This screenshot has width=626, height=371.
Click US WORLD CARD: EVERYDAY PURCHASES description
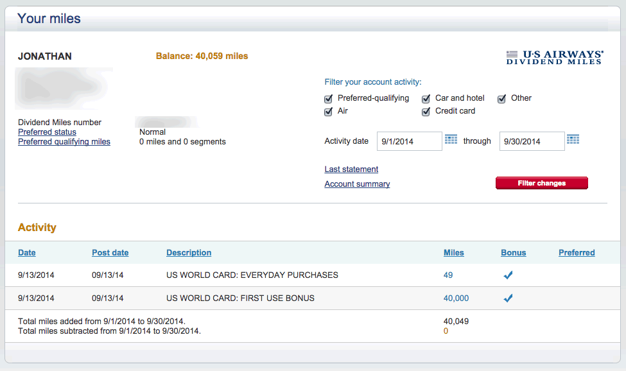[252, 275]
